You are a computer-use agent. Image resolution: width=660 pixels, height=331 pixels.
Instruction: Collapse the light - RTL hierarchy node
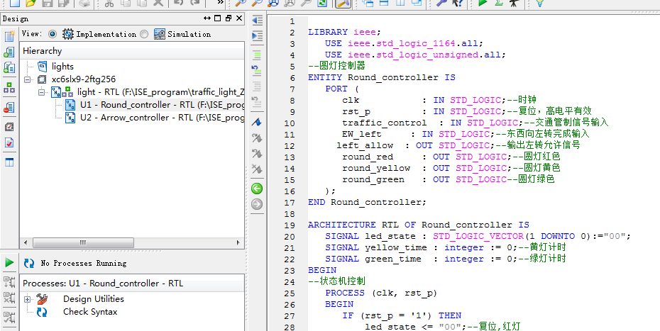[42, 92]
